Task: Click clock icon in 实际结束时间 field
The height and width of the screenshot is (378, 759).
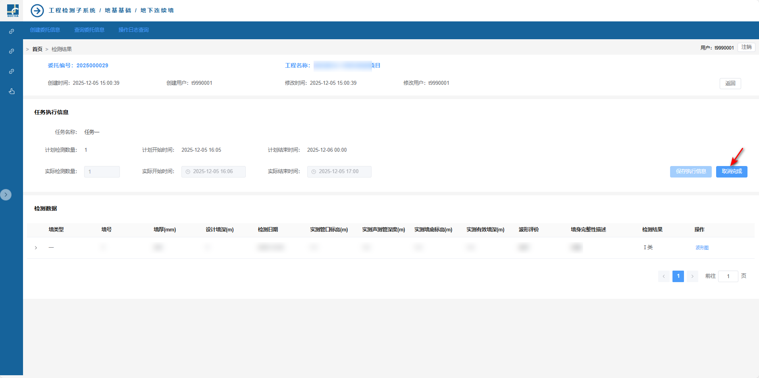Action: (x=314, y=172)
